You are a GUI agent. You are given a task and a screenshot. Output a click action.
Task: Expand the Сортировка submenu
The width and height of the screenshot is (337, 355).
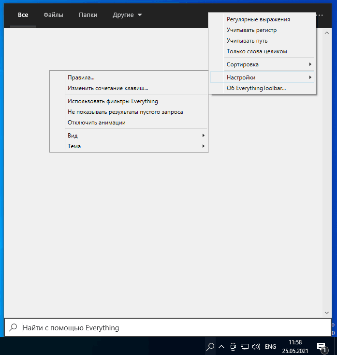262,64
